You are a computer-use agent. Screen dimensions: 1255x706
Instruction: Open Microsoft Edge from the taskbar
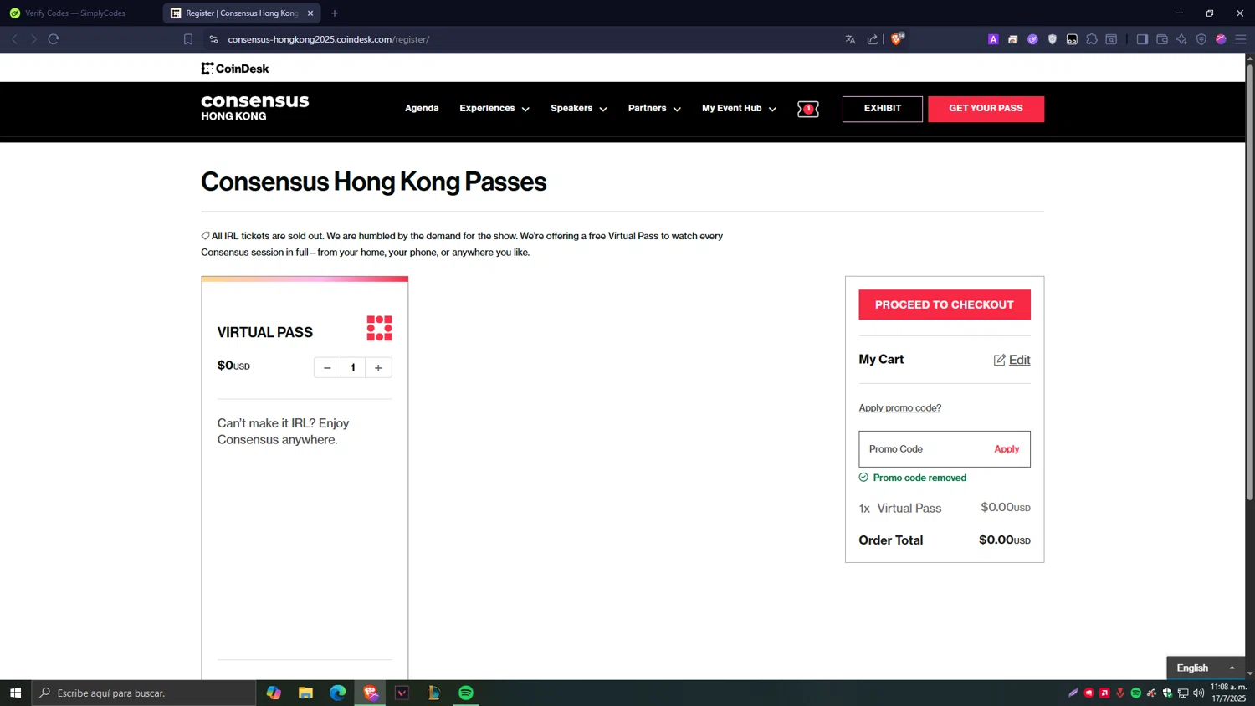click(338, 693)
